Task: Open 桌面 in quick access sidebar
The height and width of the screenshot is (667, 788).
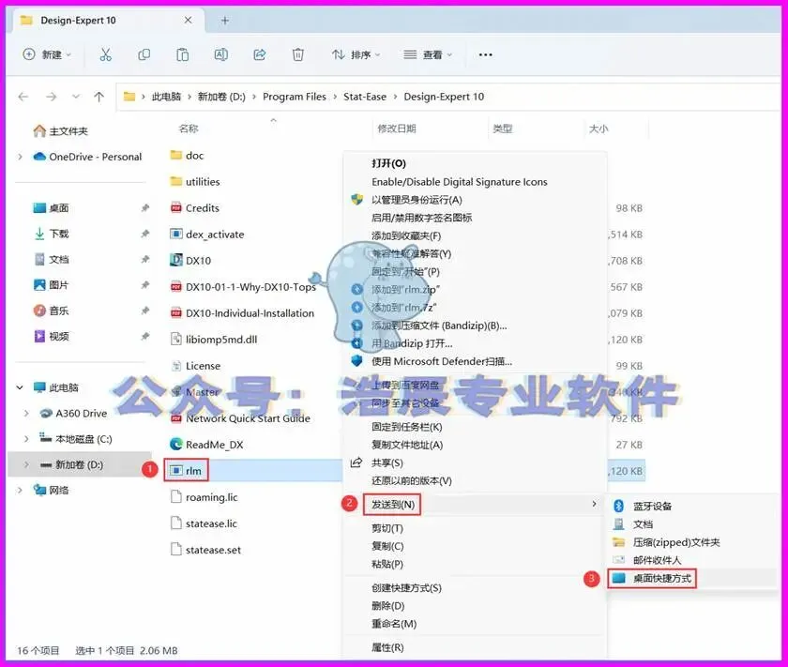Action: 59,207
